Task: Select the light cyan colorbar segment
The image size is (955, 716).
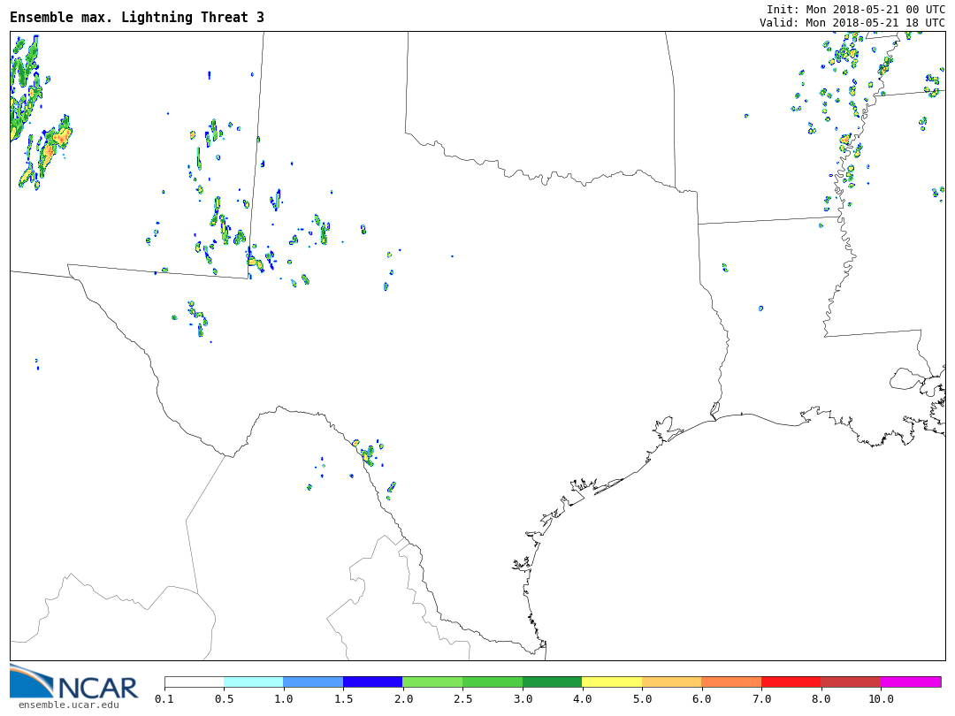Action: 253,682
